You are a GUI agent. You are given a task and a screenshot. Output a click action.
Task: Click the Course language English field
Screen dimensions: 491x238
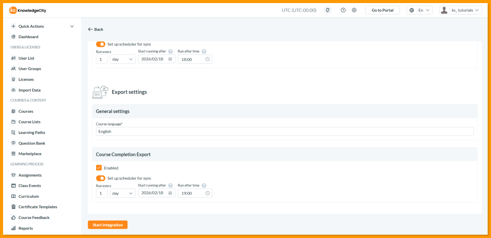[x=285, y=132]
